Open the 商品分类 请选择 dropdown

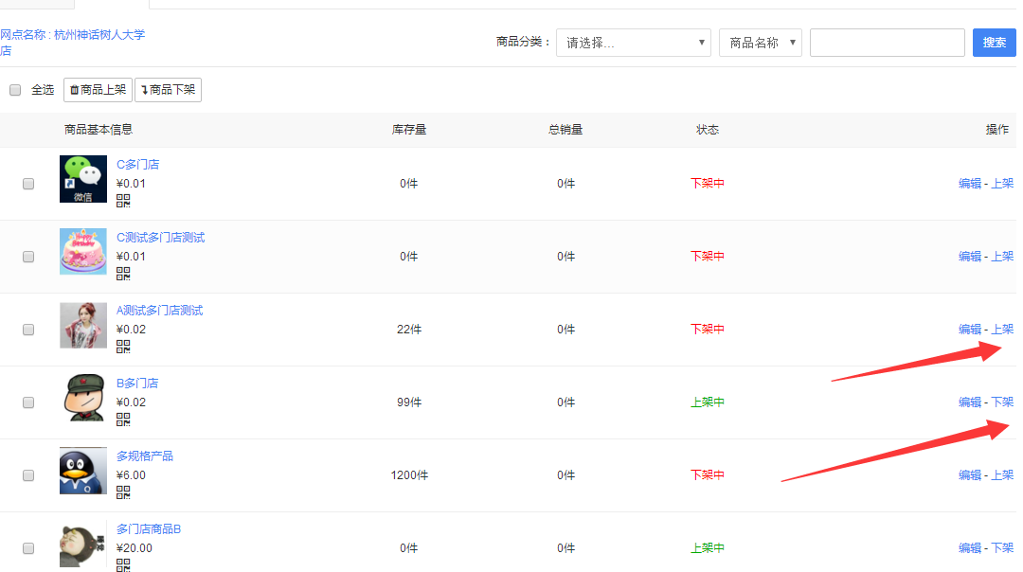click(633, 43)
